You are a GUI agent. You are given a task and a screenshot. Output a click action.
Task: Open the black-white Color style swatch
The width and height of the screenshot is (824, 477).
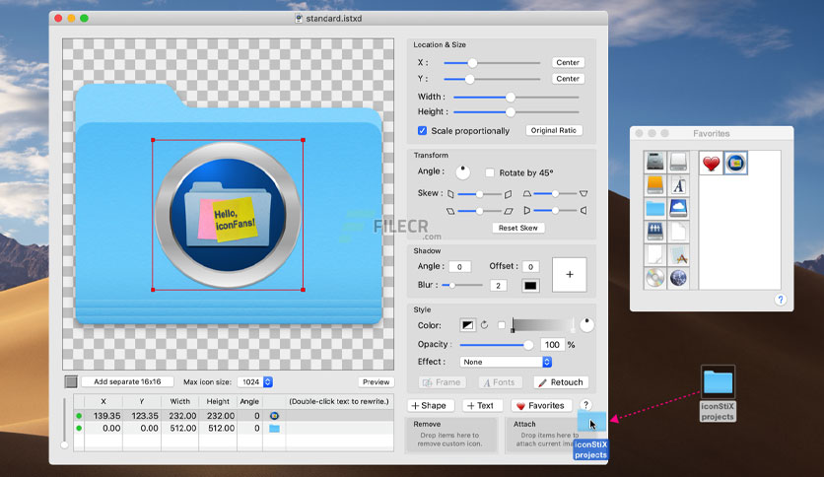point(467,325)
